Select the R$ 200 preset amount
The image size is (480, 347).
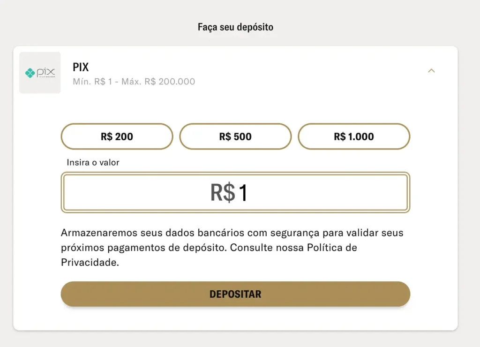(x=117, y=136)
